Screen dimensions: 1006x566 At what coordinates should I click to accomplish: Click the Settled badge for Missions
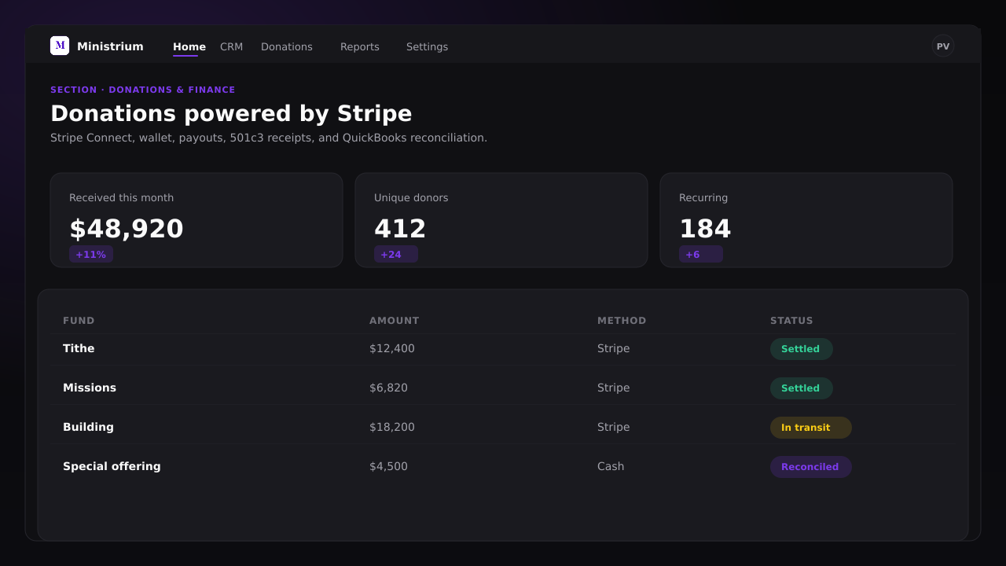[801, 388]
